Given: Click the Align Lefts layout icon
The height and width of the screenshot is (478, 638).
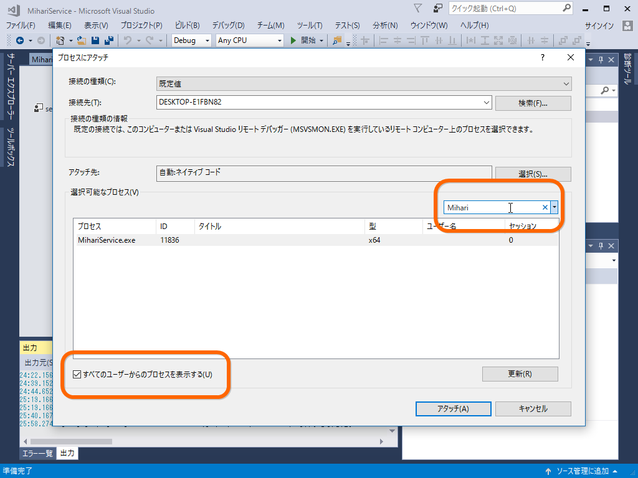Looking at the screenshot, I should (383, 40).
